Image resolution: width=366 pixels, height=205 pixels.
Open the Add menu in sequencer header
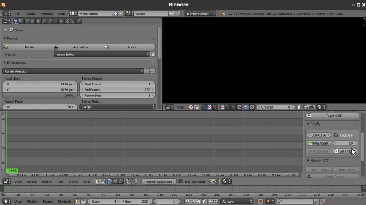point(61,182)
